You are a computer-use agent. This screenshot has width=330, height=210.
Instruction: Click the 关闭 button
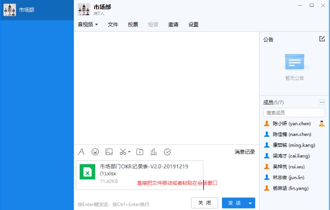[x=204, y=203]
